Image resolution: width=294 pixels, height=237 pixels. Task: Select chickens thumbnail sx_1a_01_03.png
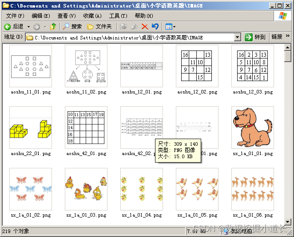tap(86, 189)
